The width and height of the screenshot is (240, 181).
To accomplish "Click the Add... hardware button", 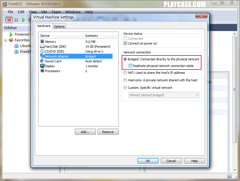I will (x=85, y=132).
